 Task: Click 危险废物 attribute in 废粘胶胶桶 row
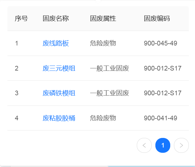(103, 118)
